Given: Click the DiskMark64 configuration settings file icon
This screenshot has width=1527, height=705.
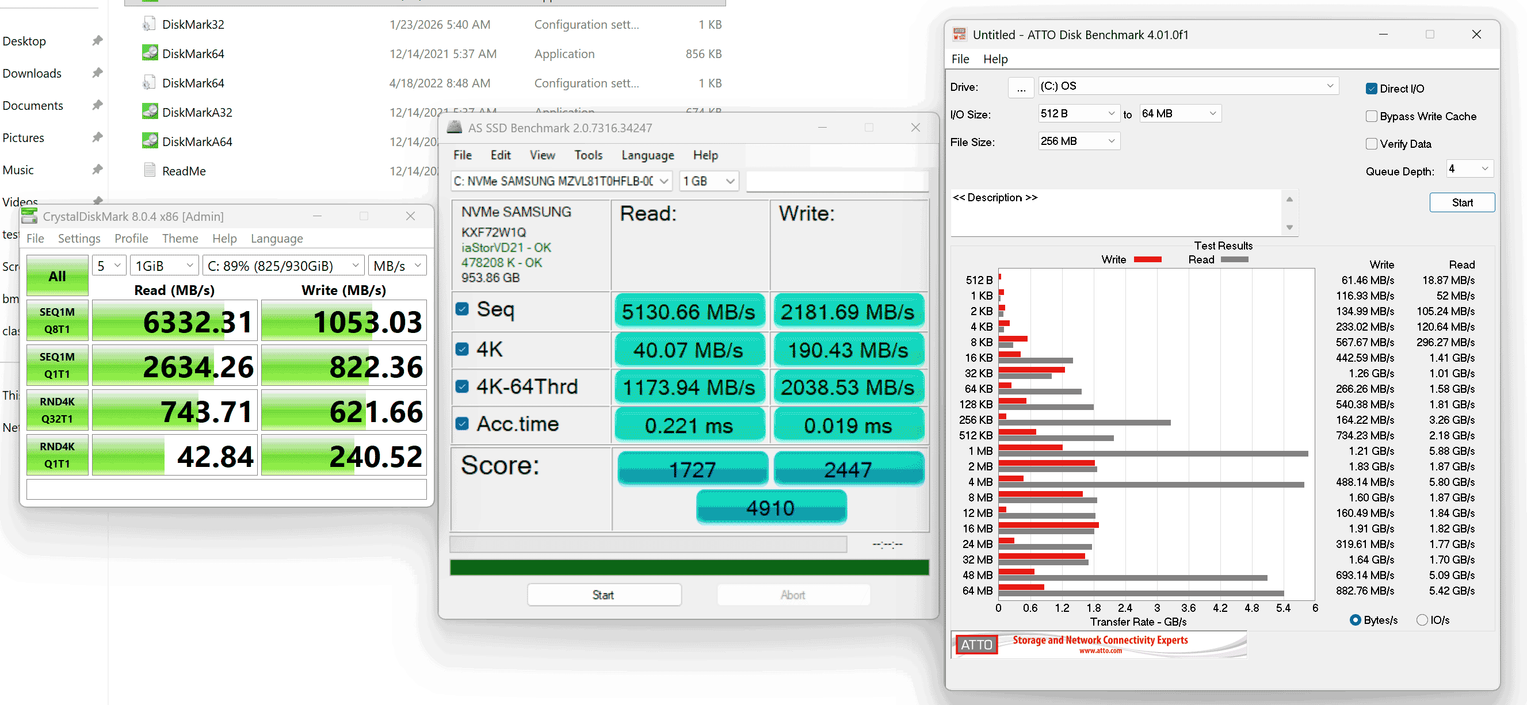Looking at the screenshot, I should [x=150, y=83].
